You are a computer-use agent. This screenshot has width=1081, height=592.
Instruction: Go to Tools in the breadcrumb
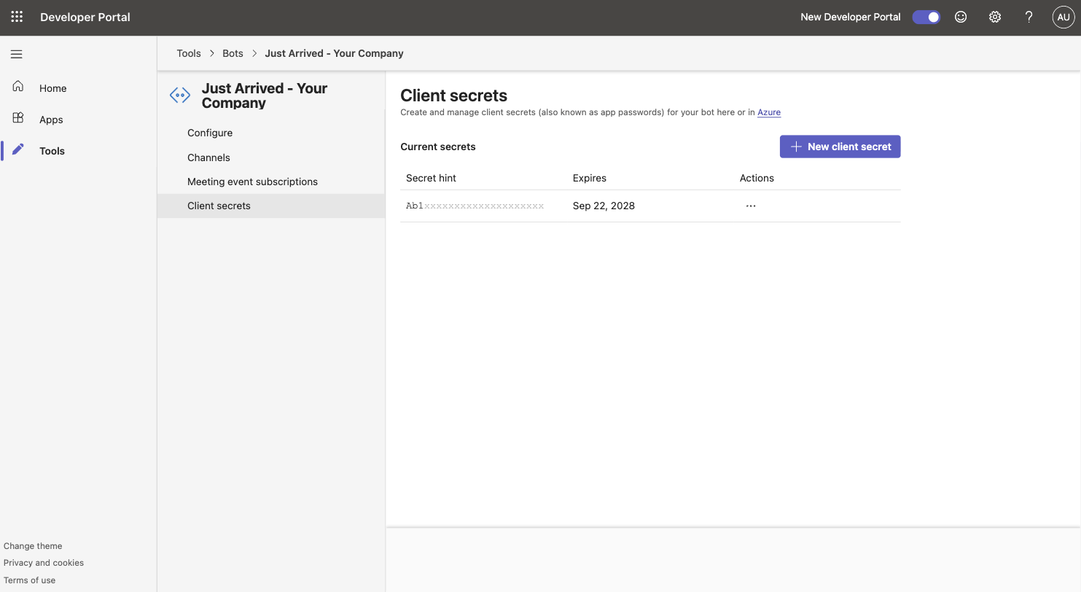pos(189,53)
